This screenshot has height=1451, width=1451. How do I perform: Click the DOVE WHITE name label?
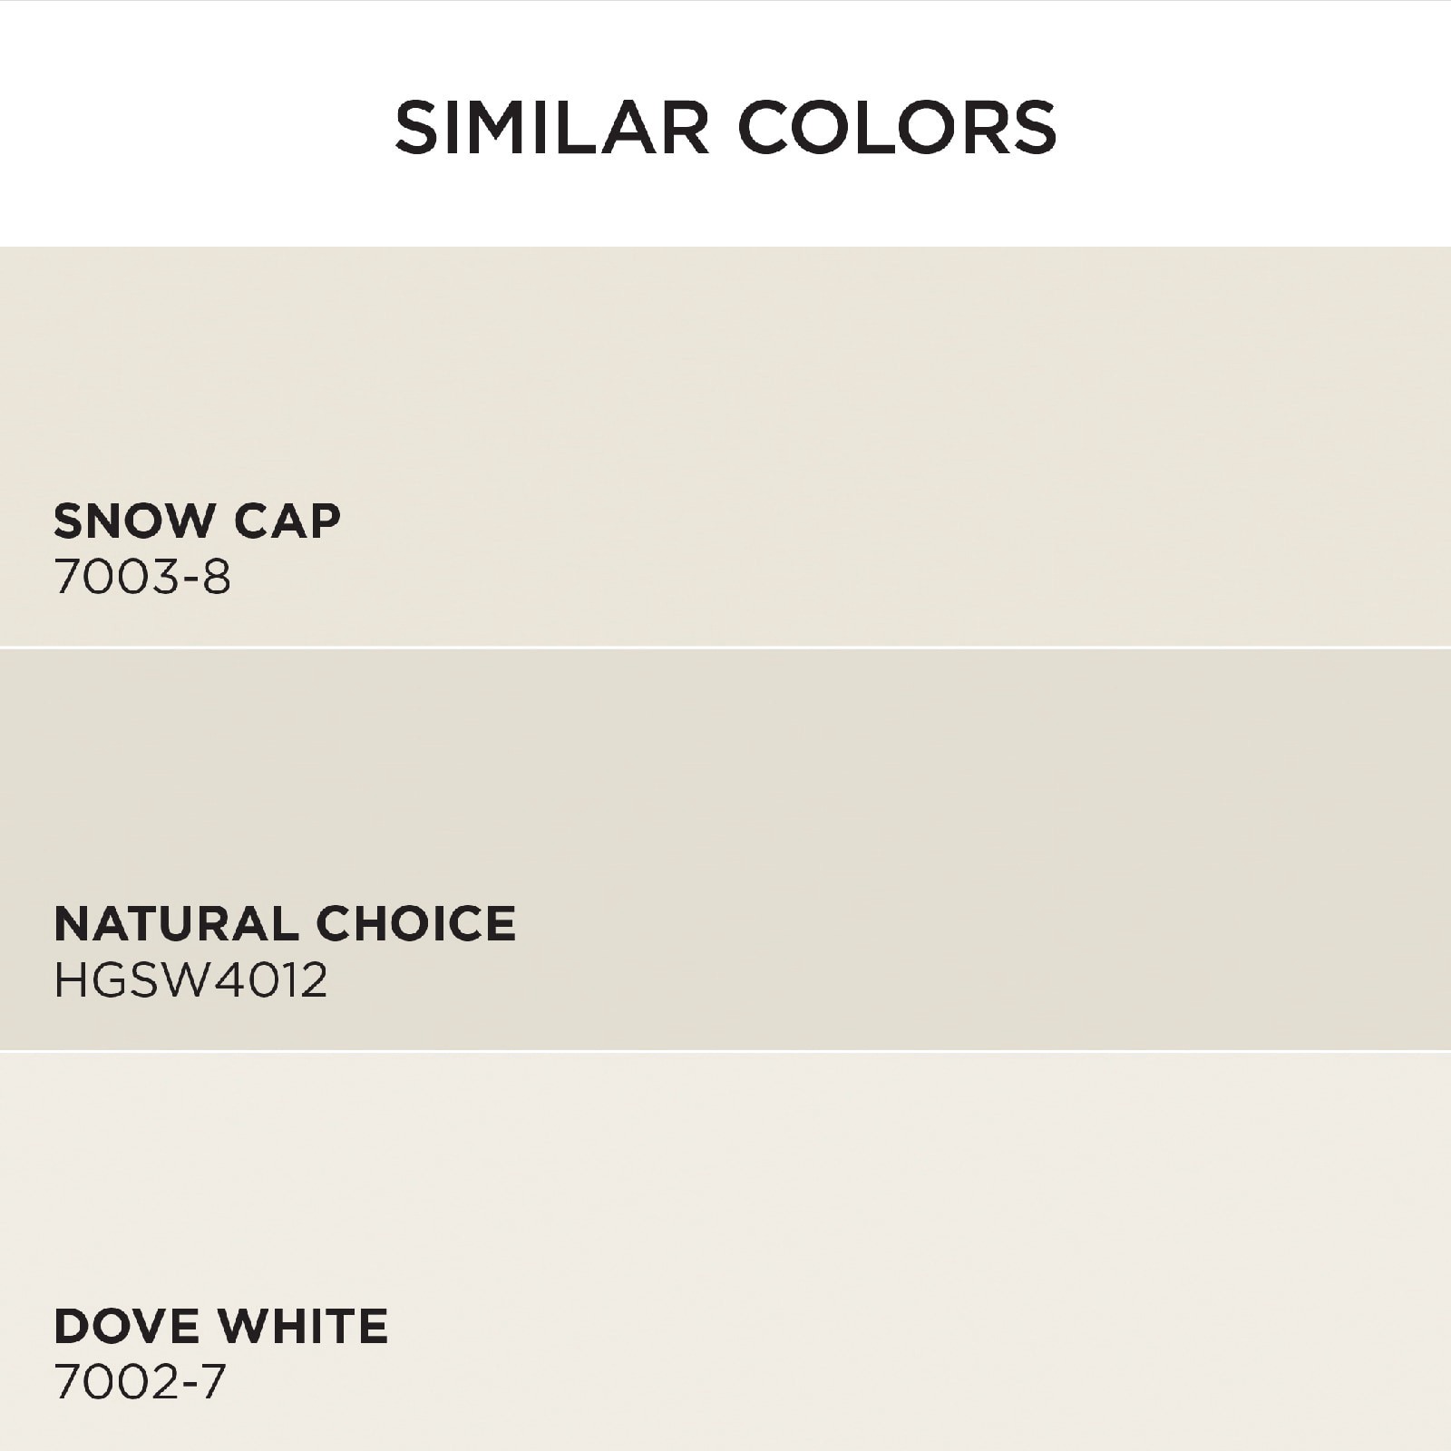tap(221, 1326)
